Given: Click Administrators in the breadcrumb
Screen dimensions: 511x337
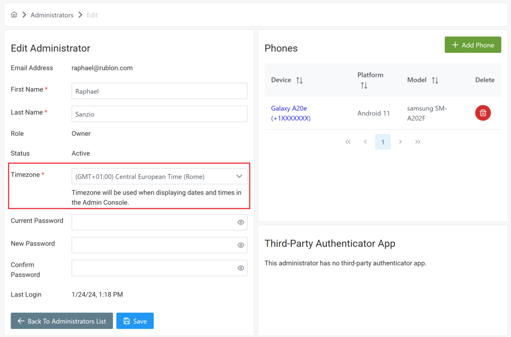Looking at the screenshot, I should pos(52,14).
